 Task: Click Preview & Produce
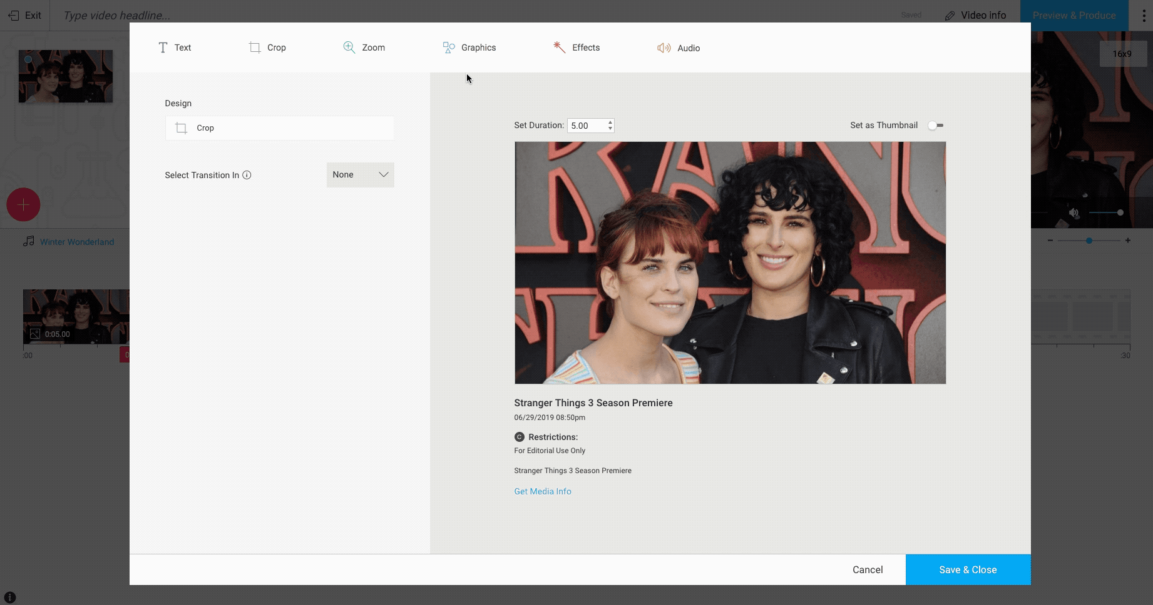[x=1074, y=16]
